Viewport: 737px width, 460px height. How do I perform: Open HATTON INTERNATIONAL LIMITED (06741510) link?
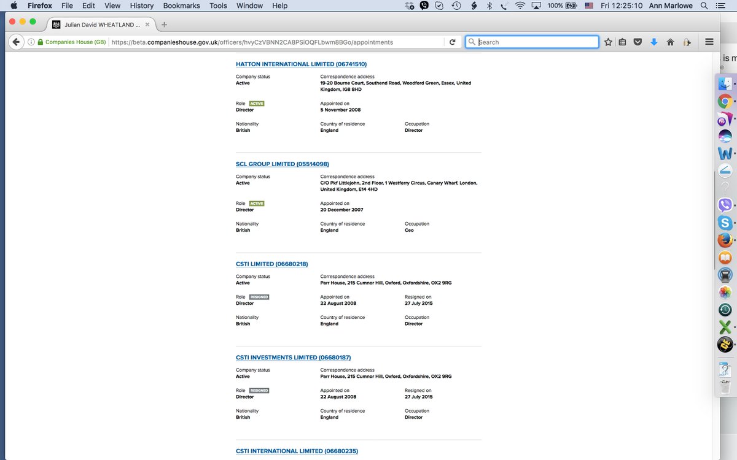[x=301, y=64]
